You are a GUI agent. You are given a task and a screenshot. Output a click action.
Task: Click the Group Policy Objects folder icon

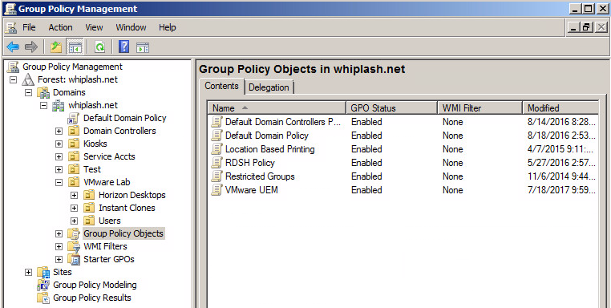coord(74,233)
